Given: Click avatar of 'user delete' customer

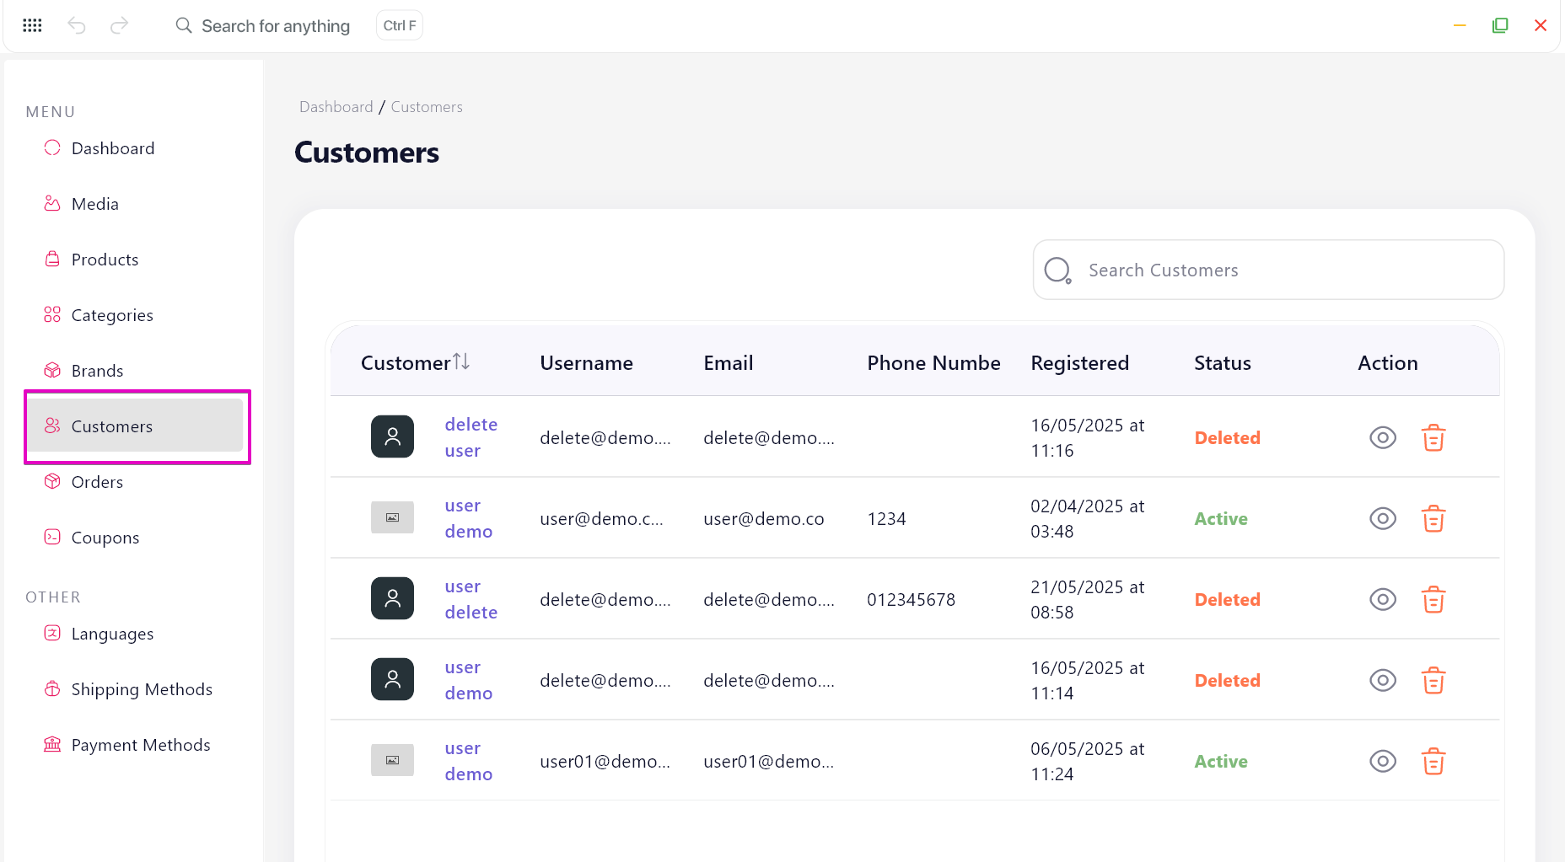Looking at the screenshot, I should [x=392, y=598].
